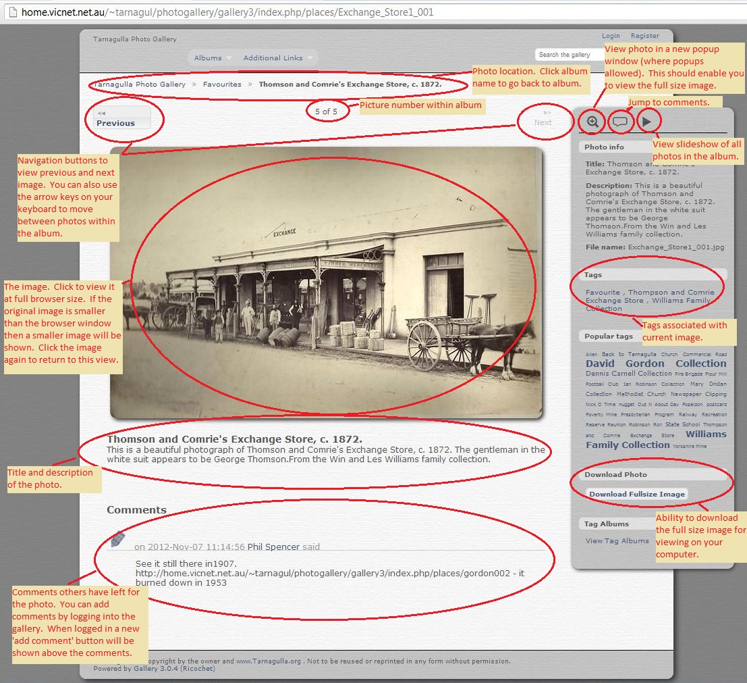
Task: Click the Exchange Store photograph to enlarge
Action: coord(327,283)
